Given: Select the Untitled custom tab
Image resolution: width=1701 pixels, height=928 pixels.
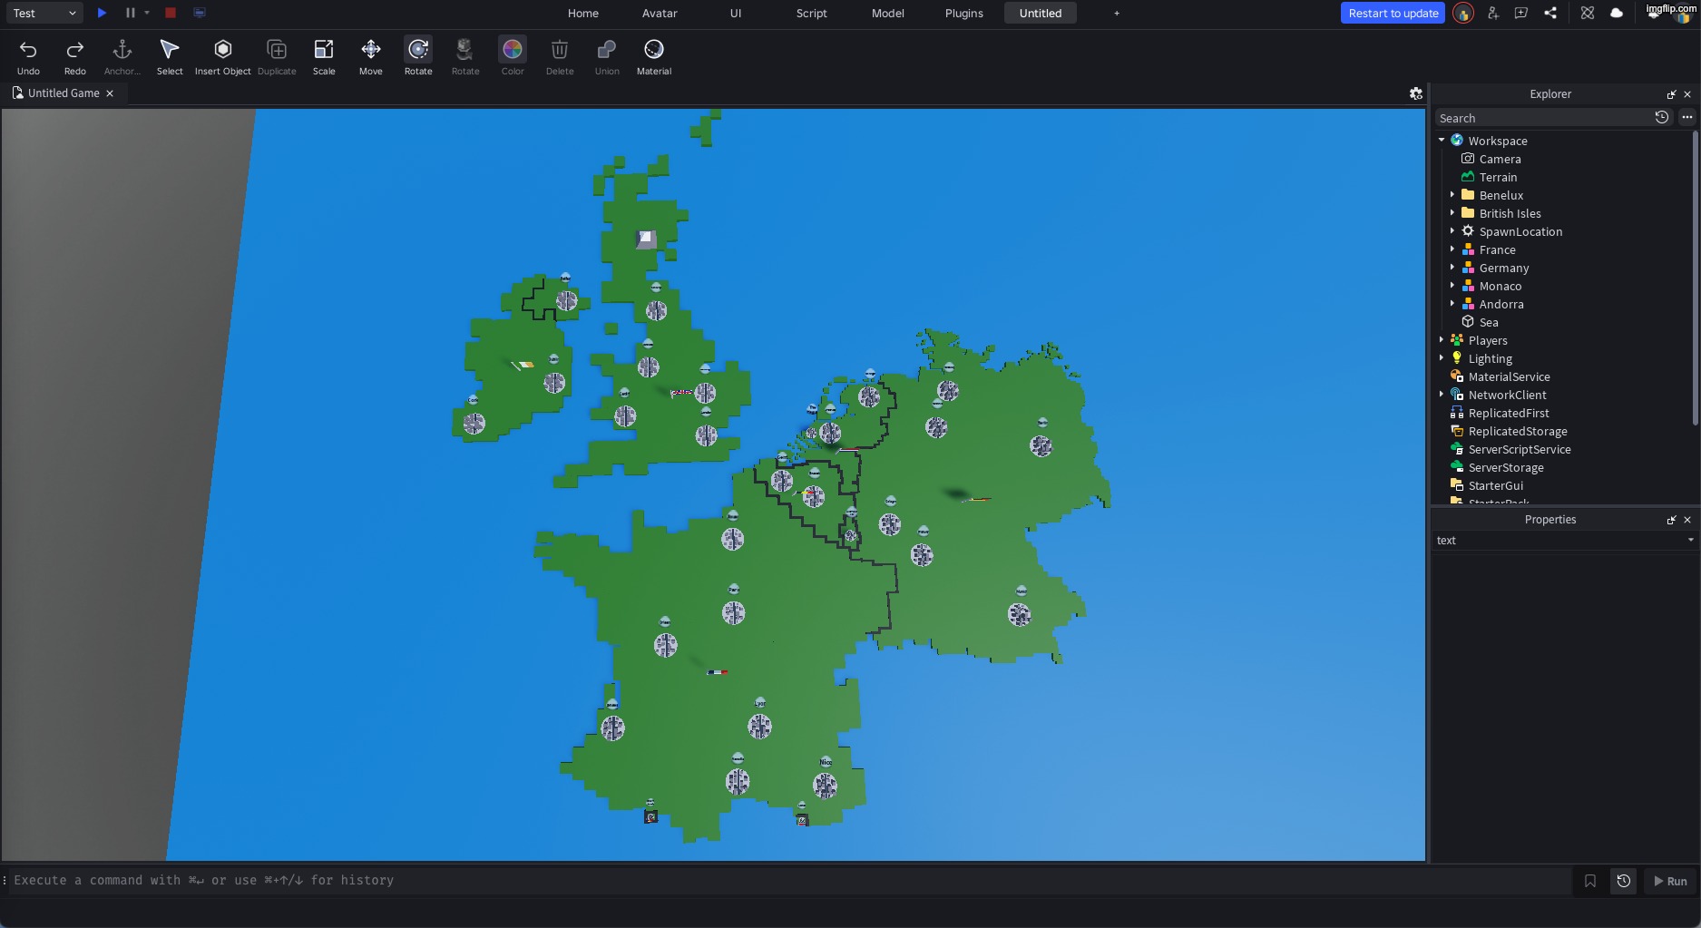Looking at the screenshot, I should tap(1041, 13).
